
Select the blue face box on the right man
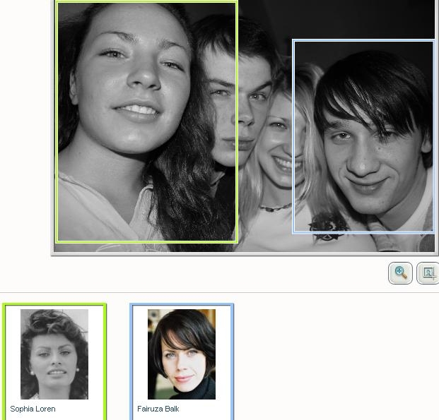click(363, 136)
